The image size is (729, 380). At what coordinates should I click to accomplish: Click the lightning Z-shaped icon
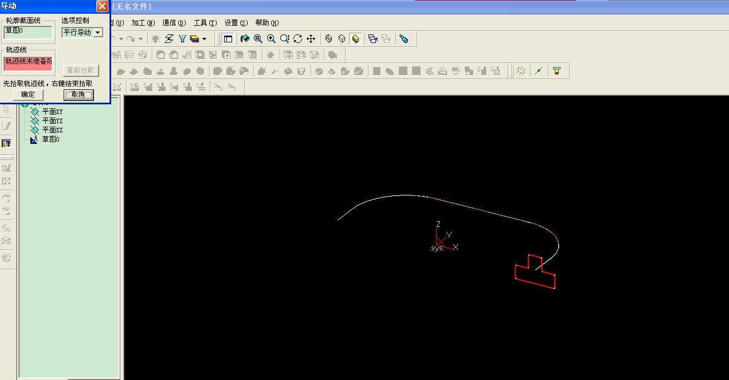click(169, 39)
